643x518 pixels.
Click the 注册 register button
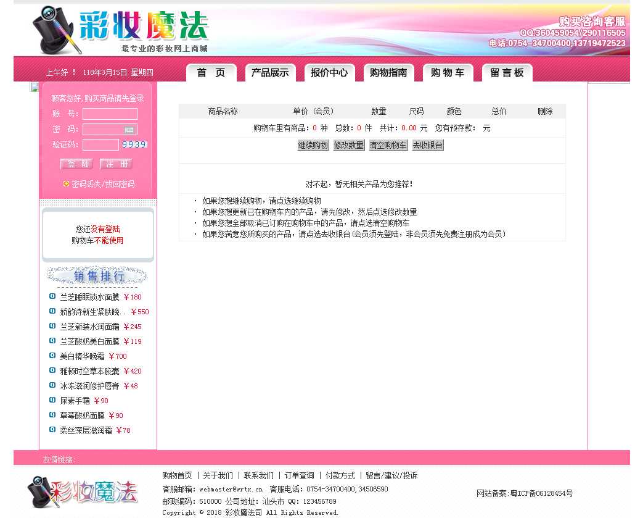coord(116,164)
